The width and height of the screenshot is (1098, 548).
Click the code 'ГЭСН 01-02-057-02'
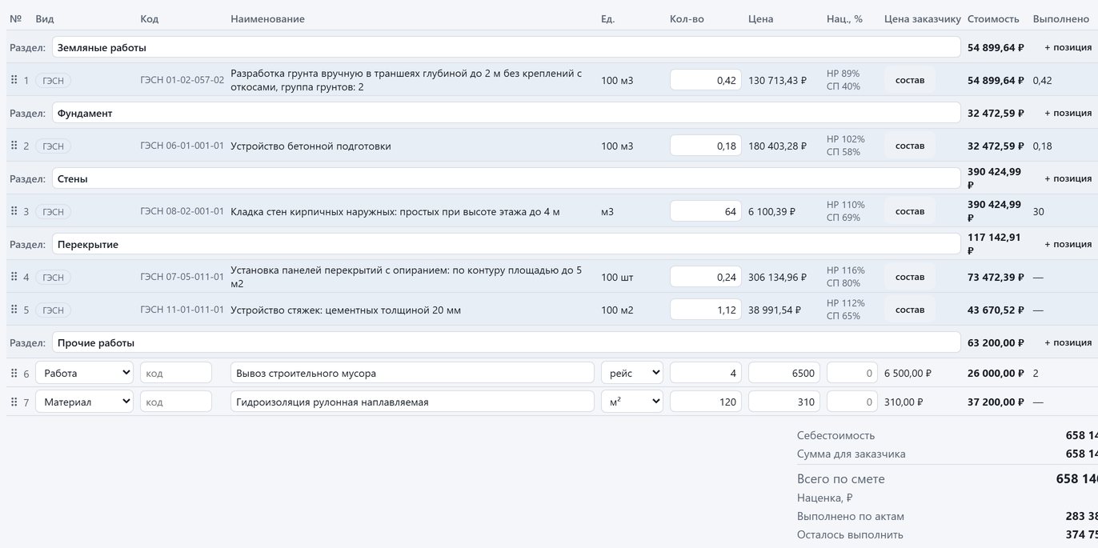182,80
